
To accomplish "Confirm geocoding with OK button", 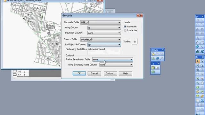I will (x=79, y=73).
